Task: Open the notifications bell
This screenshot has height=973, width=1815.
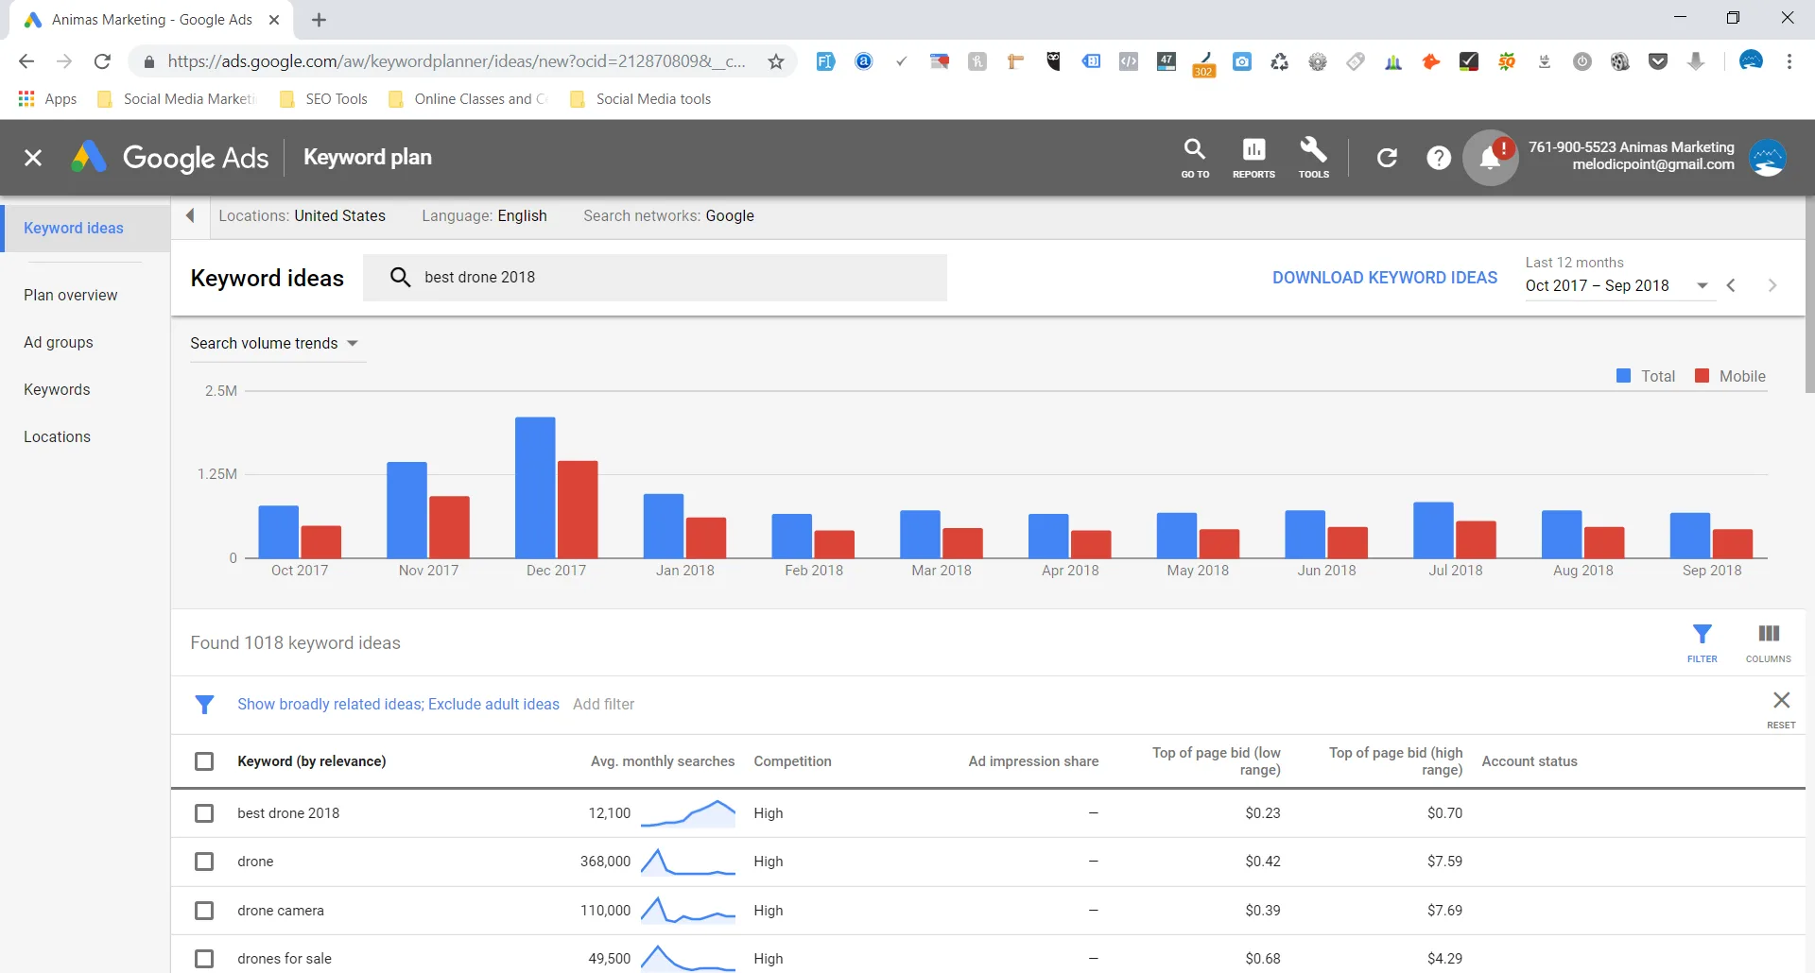Action: [1490, 157]
